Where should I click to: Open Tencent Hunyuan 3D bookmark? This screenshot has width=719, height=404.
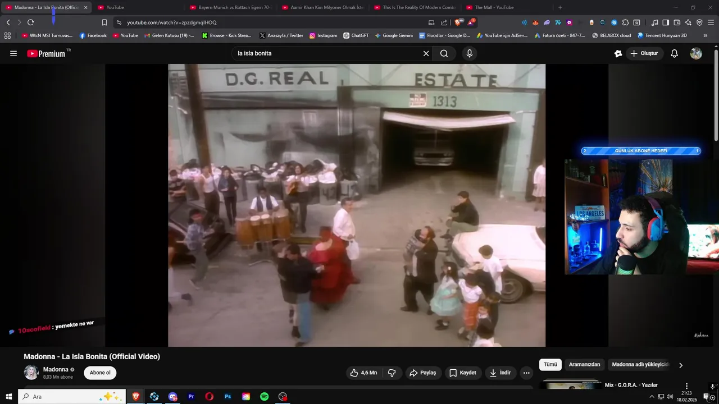click(662, 35)
